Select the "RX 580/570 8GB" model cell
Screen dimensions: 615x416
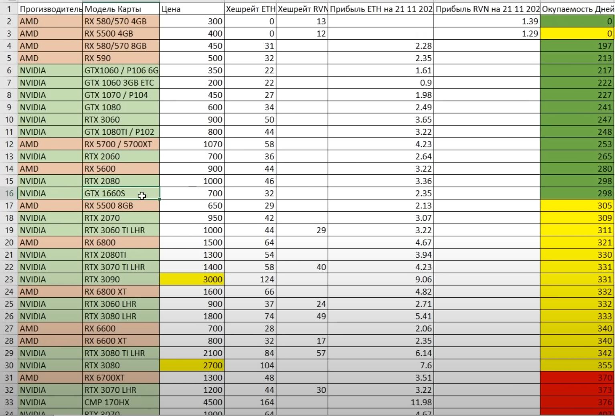121,46
